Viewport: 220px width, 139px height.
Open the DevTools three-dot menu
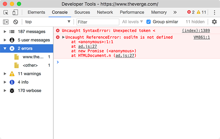coord(214,12)
